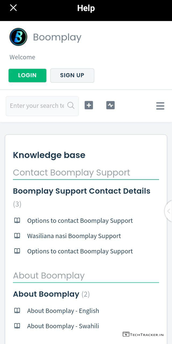Click book icon beside About Boomplay - English
Image resolution: width=172 pixels, height=344 pixels.
click(x=17, y=311)
